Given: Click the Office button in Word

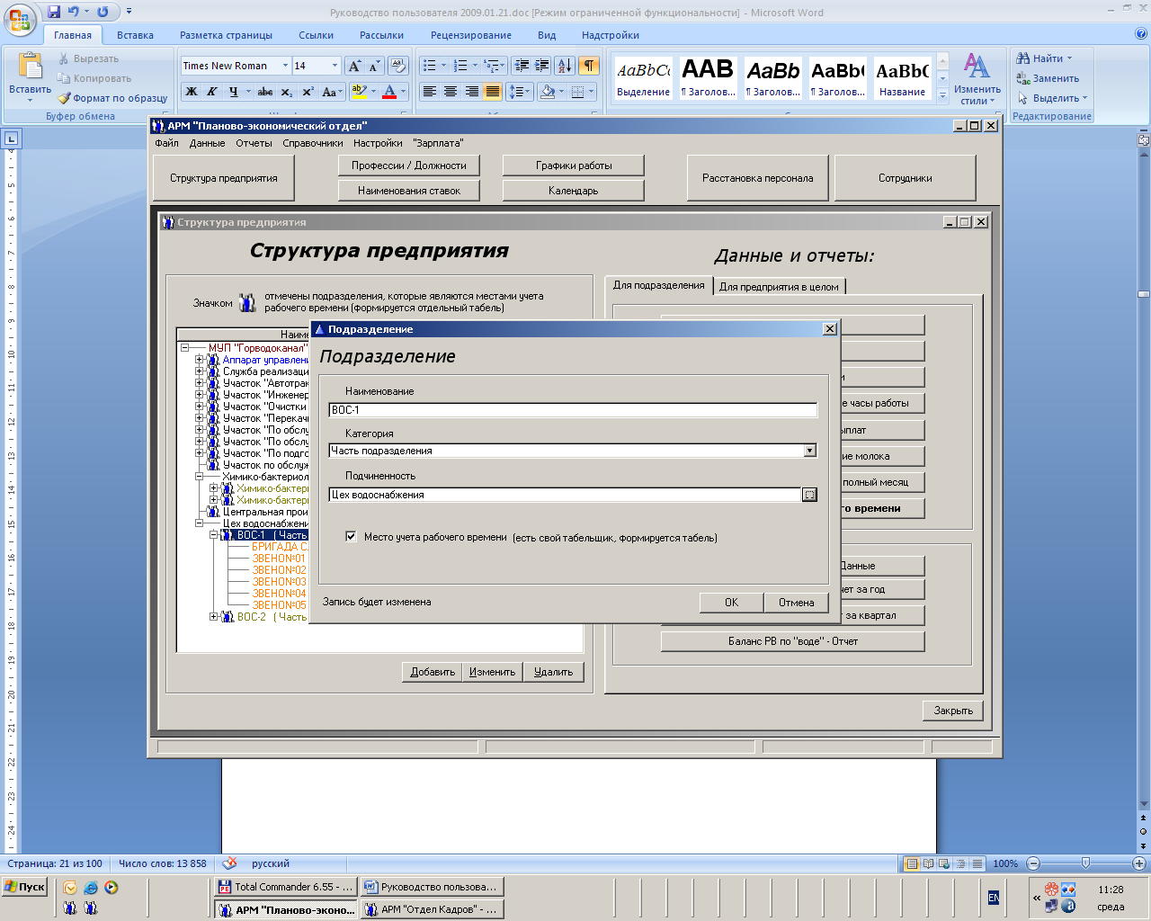Looking at the screenshot, I should tap(20, 18).
